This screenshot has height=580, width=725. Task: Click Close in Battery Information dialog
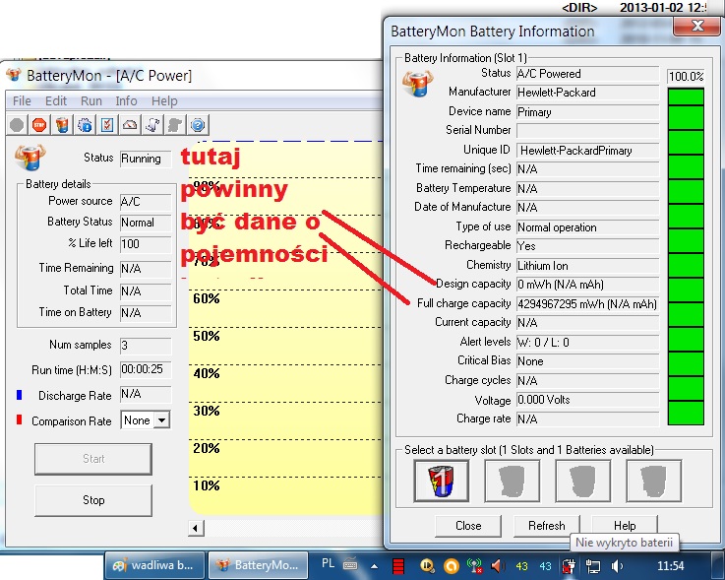[468, 526]
